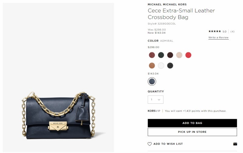243x153 pixels.
Task: Open the review count (4) link
Action: [x=232, y=31]
